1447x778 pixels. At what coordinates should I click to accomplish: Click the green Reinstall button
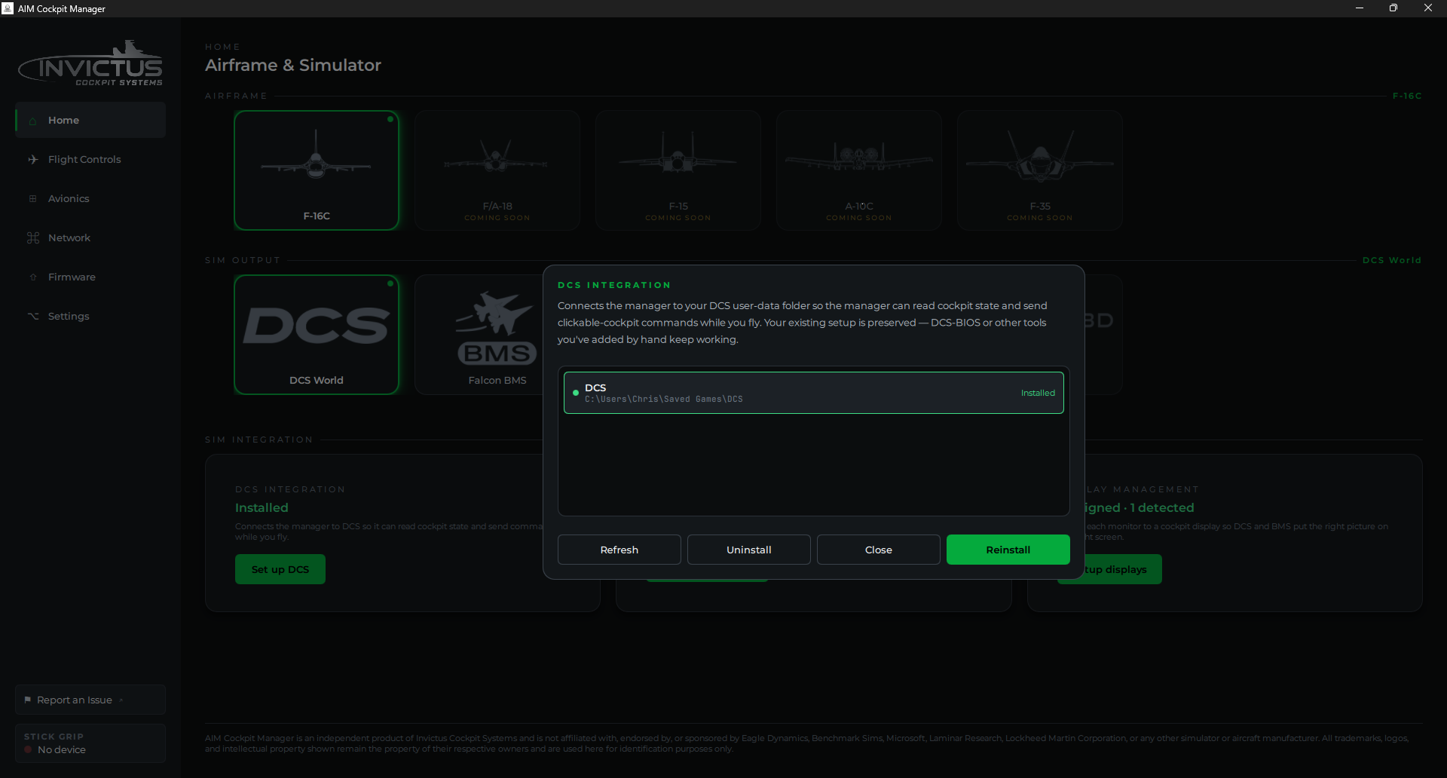[1008, 550]
